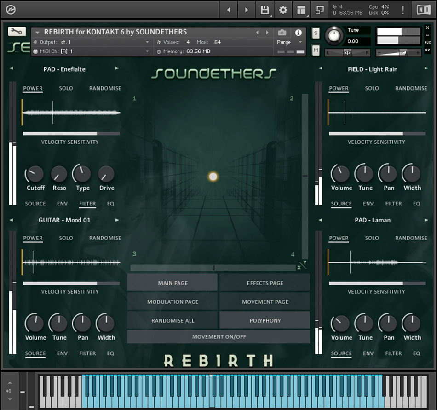Go to next preset in top toolbar

point(247,10)
